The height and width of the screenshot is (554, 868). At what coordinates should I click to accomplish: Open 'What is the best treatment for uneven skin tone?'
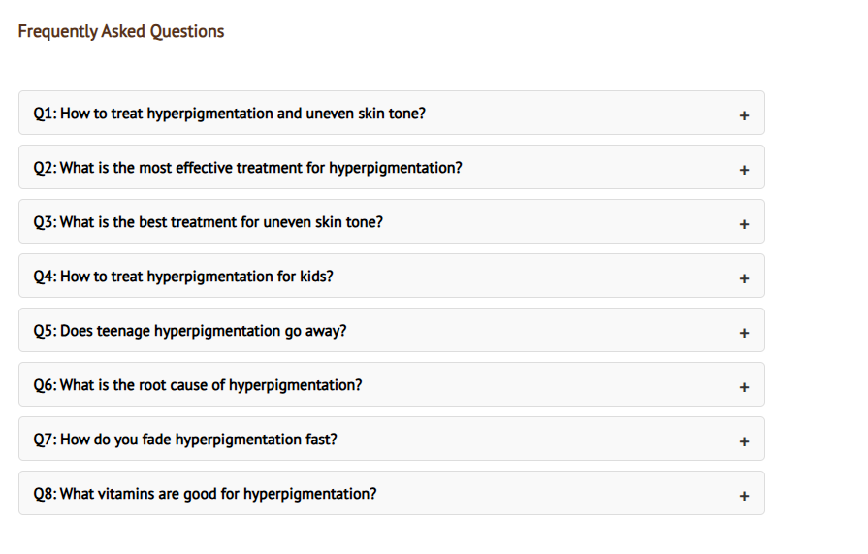(221, 222)
